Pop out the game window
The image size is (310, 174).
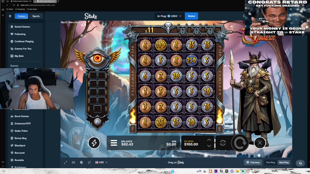coord(89,162)
